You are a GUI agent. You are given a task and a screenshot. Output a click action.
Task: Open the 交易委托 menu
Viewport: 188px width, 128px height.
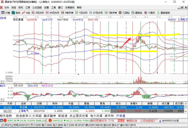pos(70,7)
